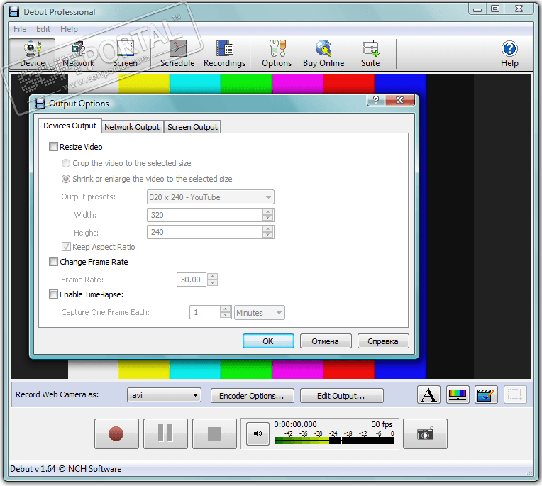Image resolution: width=542 pixels, height=486 pixels.
Task: Open the Edit menu
Action: 43,29
